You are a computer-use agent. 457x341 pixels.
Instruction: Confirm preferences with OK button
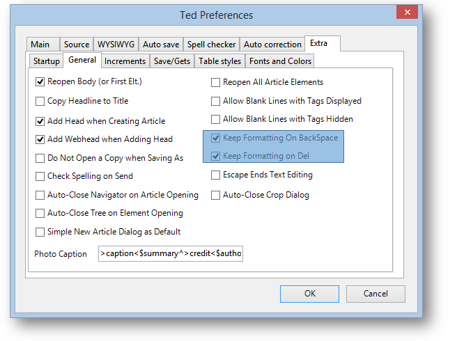click(309, 294)
